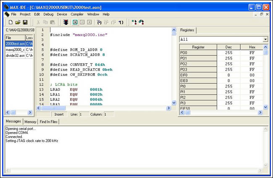Click the Open file folder icon
This screenshot has width=273, height=178.
pos(18,22)
